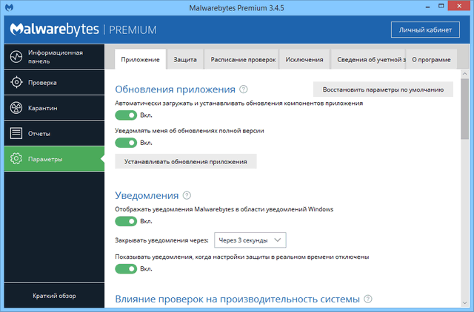Click the vertical scrollbar in settings pane
Image resolution: width=474 pixels, height=312 pixels.
coord(464,96)
